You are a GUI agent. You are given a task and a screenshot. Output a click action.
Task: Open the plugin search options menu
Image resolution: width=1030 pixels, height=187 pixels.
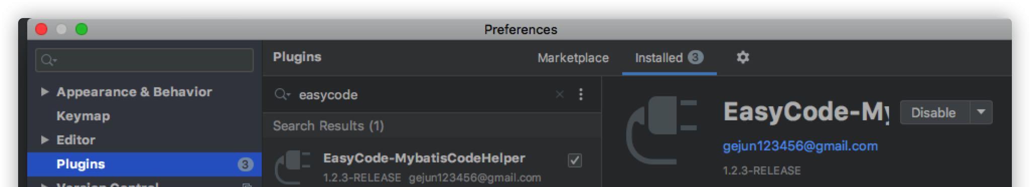[x=581, y=94]
